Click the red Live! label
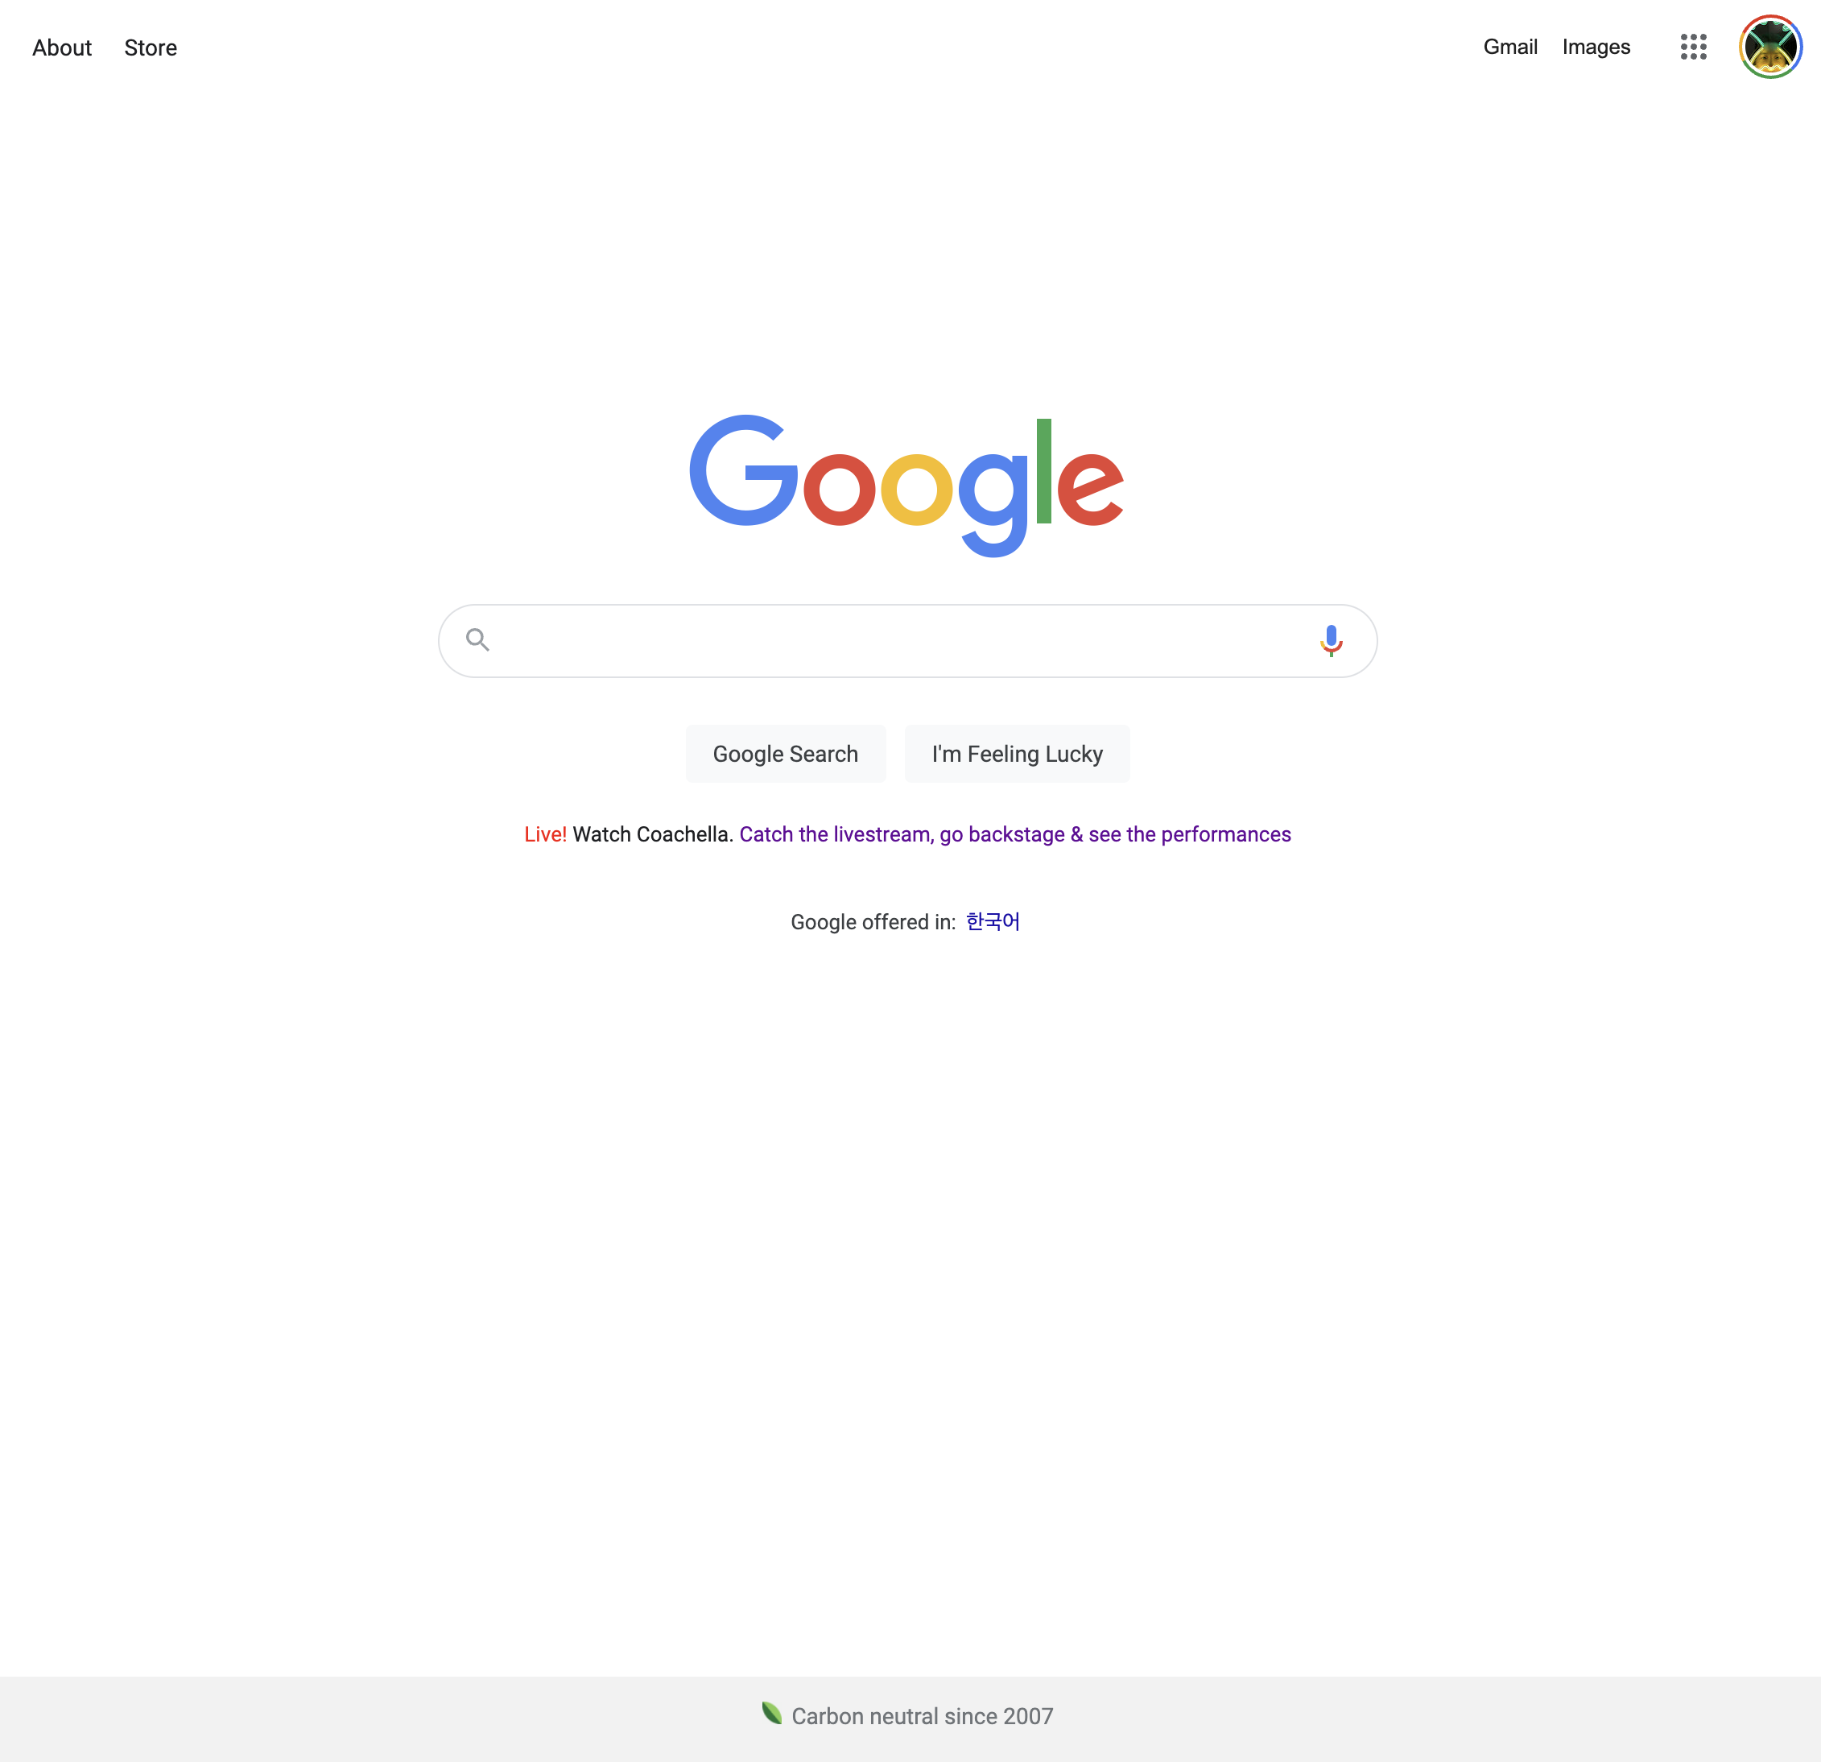This screenshot has width=1821, height=1762. [545, 834]
